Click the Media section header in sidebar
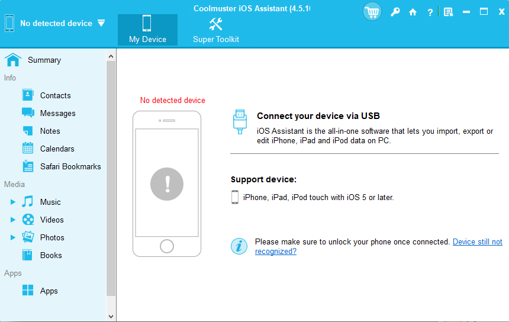Screen dimensions: 509x322 pyautogui.click(x=14, y=184)
